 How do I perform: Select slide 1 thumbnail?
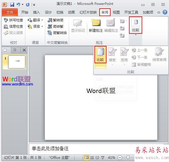[x=17, y=62]
